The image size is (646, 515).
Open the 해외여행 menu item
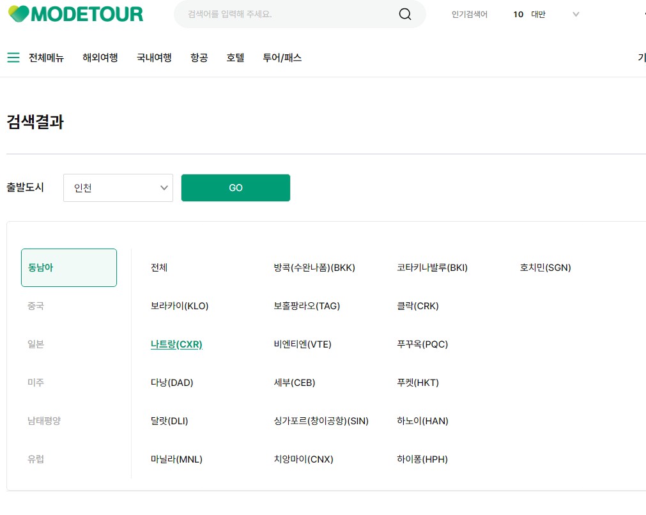click(100, 57)
